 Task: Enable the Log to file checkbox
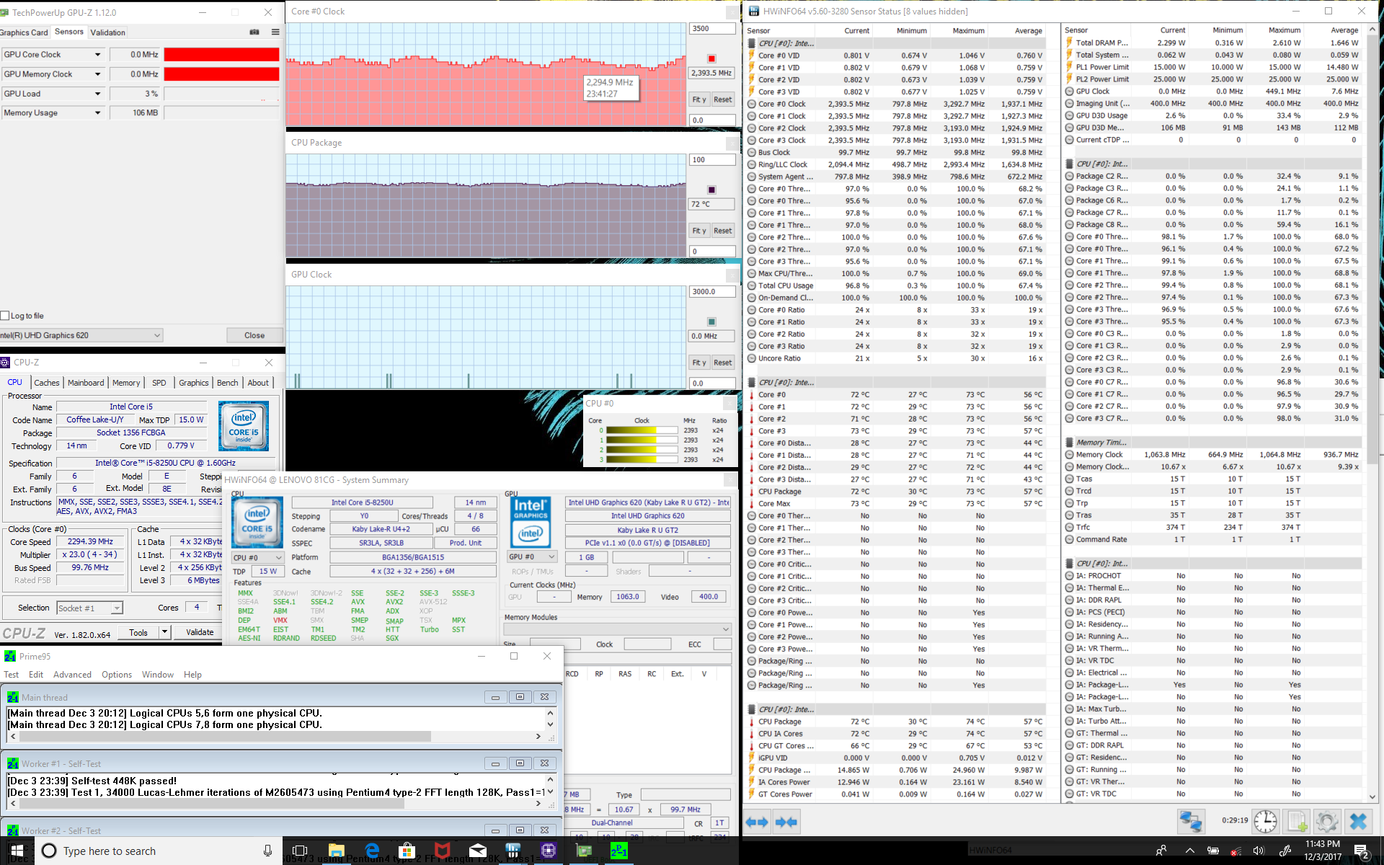point(5,316)
